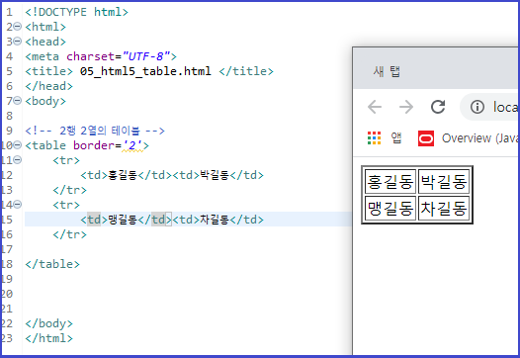The height and width of the screenshot is (358, 520).
Task: Collapse the html tag fold on line 2
Action: click(x=18, y=27)
